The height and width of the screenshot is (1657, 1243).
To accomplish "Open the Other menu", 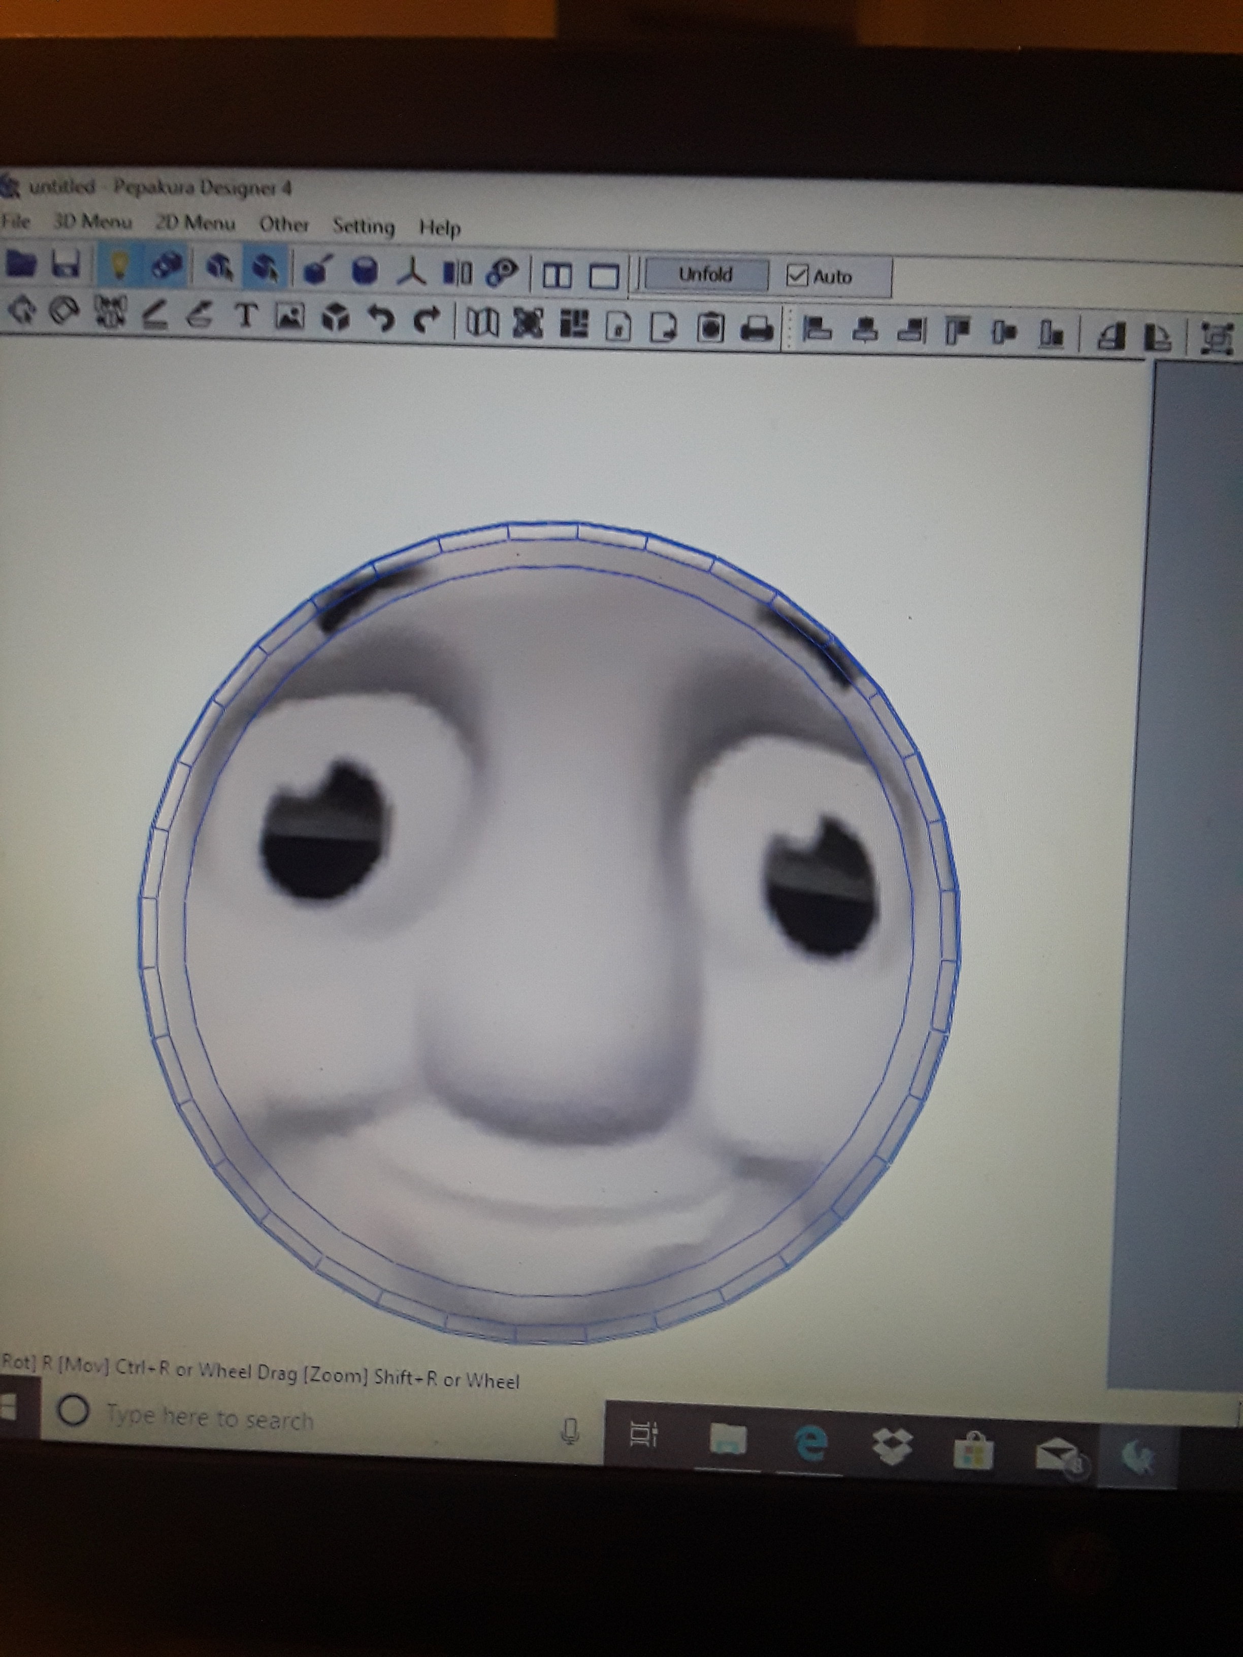I will coord(284,224).
